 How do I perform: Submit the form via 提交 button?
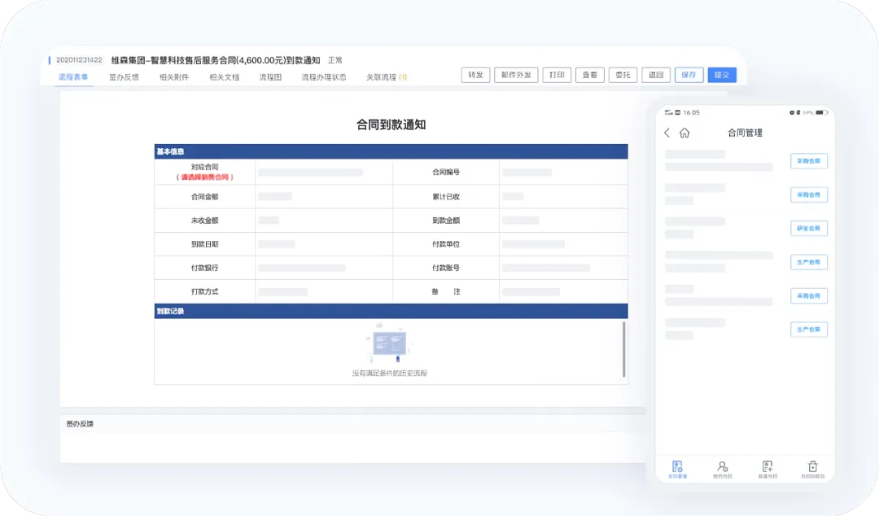point(722,75)
